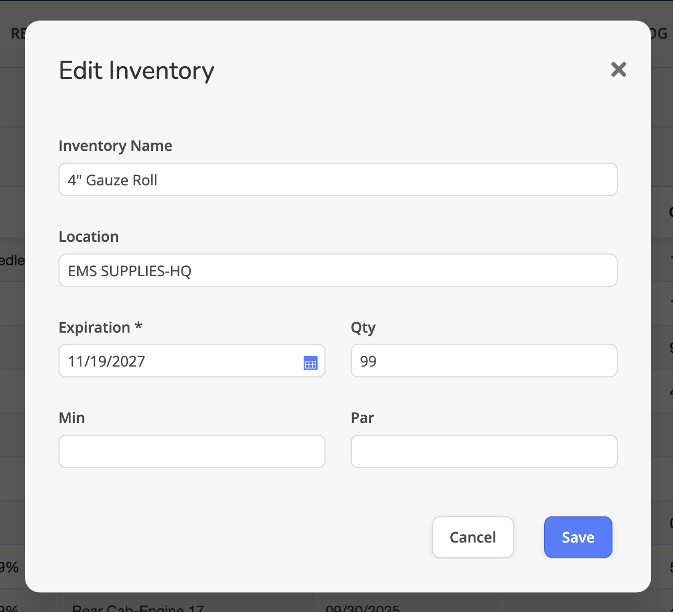Save the inventory changes

[578, 537]
